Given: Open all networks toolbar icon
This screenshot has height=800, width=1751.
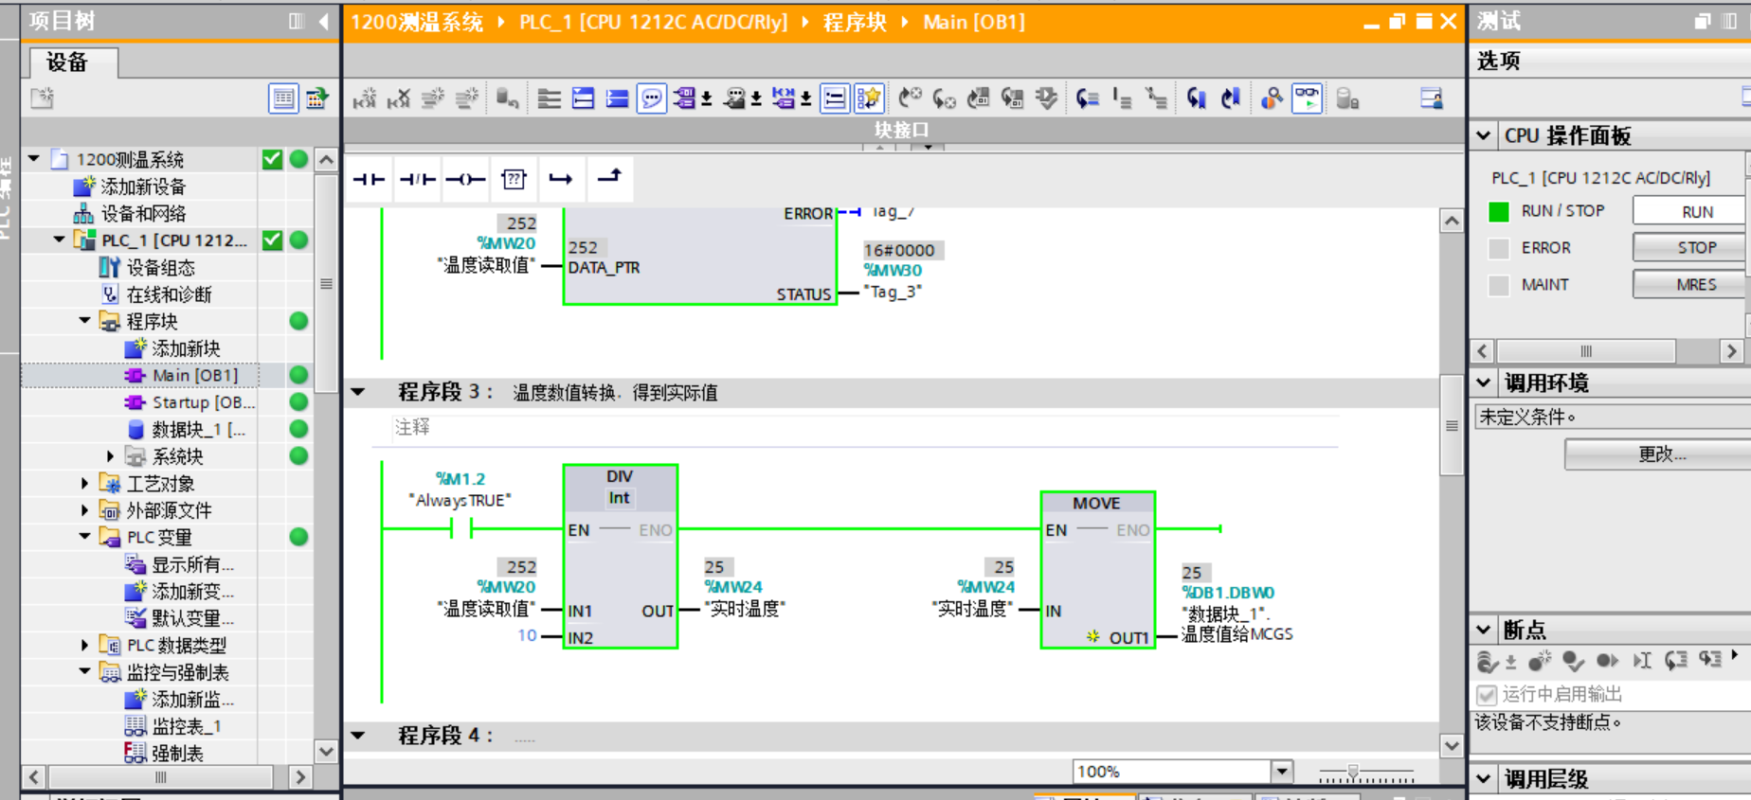Looking at the screenshot, I should (584, 98).
